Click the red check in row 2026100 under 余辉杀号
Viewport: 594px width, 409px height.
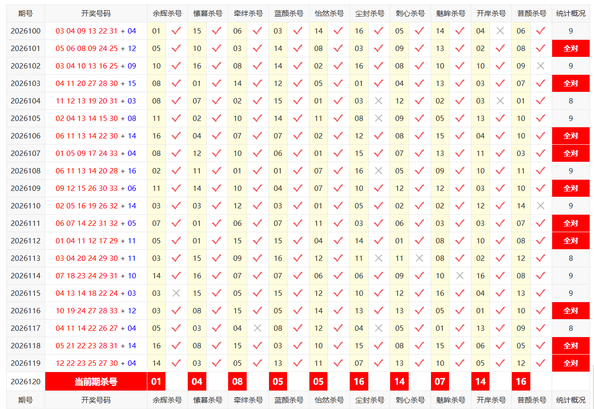[176, 31]
